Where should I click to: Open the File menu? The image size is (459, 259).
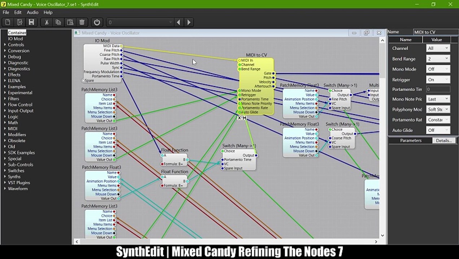[x=6, y=12]
